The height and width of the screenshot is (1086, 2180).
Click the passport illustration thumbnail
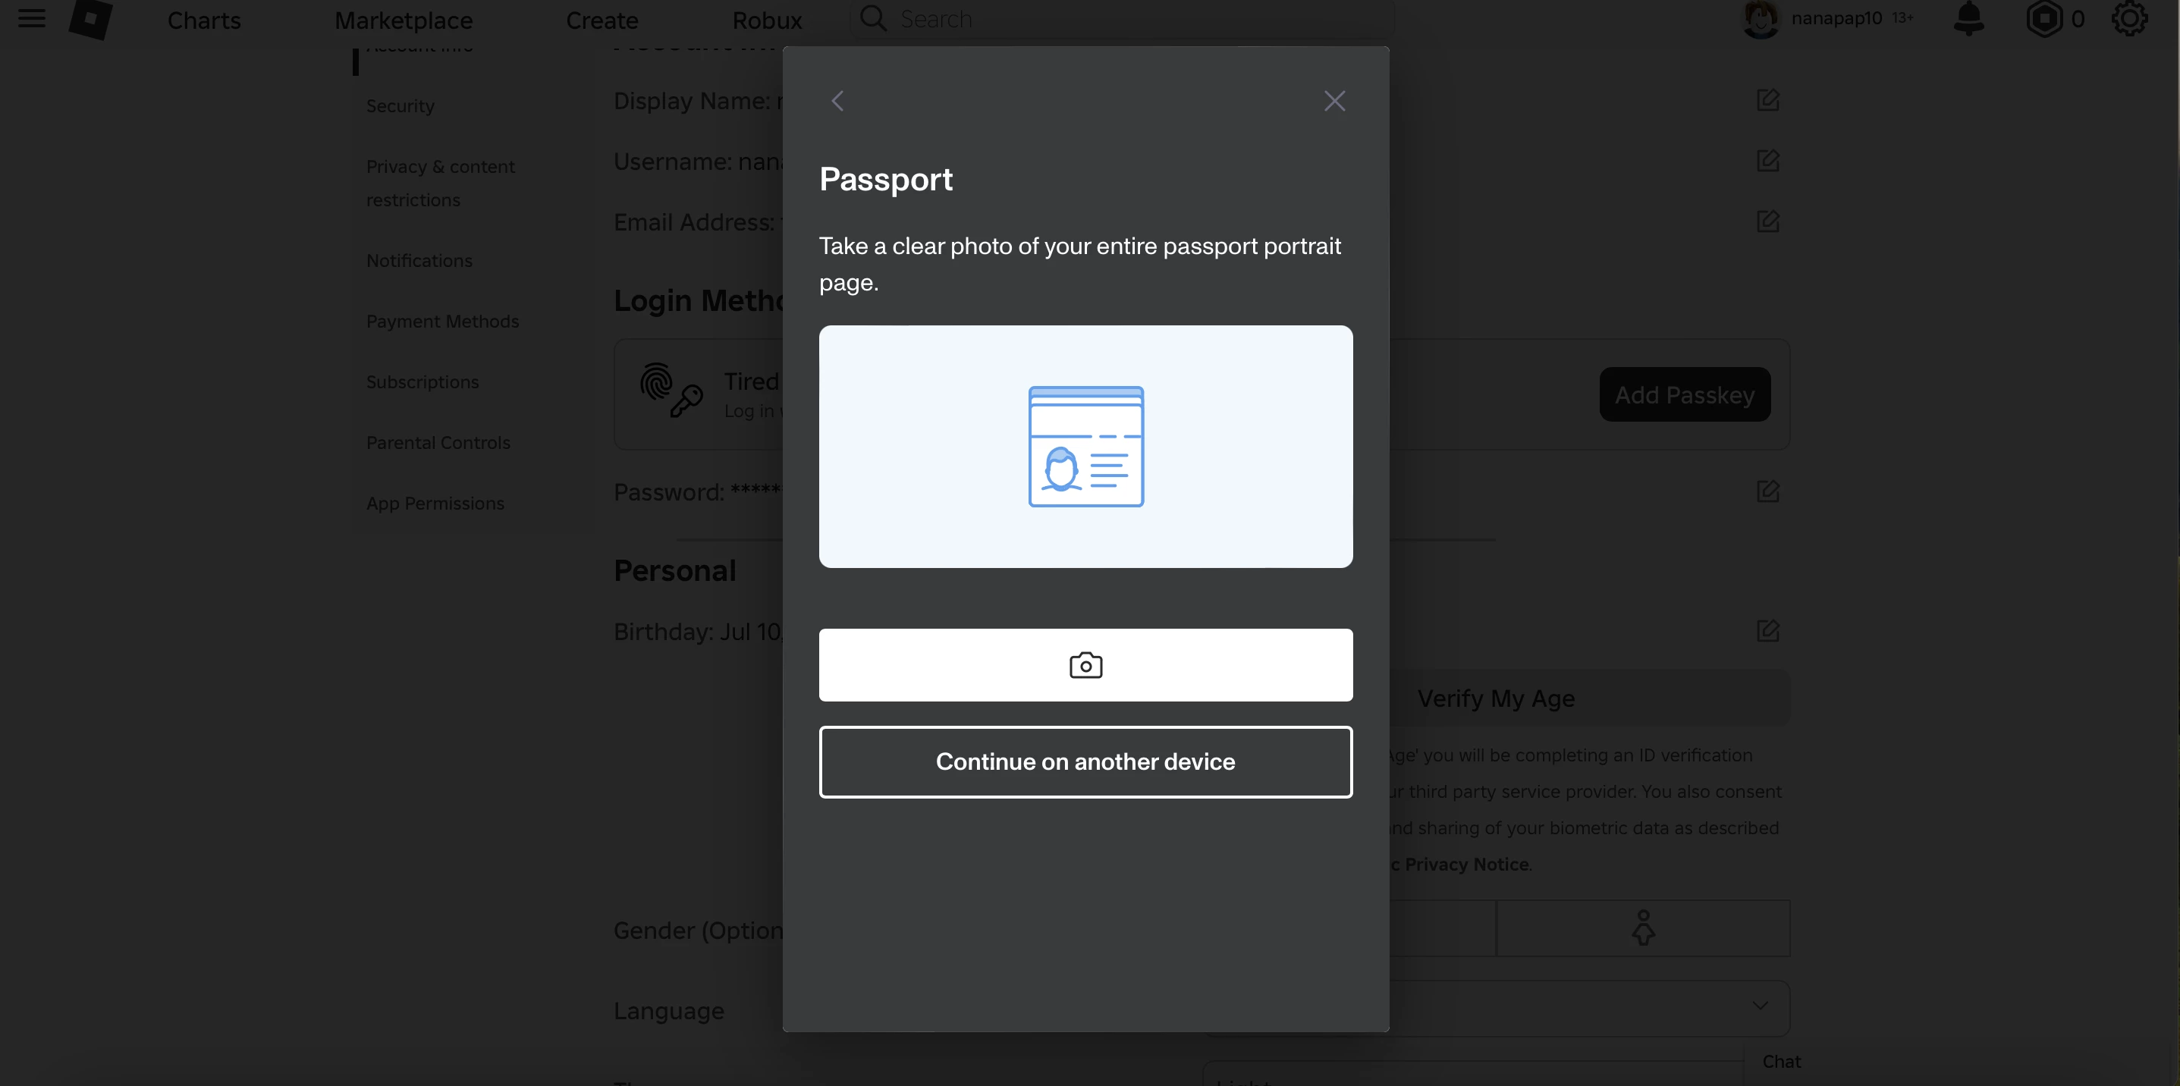1085,447
